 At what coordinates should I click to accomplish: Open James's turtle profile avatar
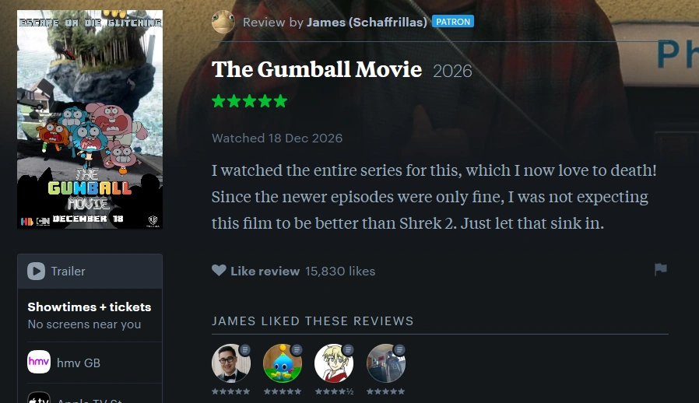coord(223,22)
